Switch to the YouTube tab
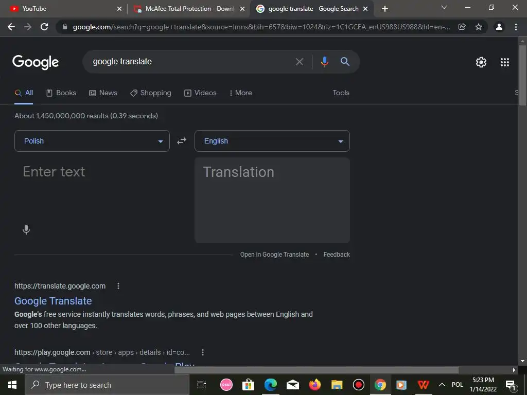This screenshot has height=395, width=527. tap(63, 9)
